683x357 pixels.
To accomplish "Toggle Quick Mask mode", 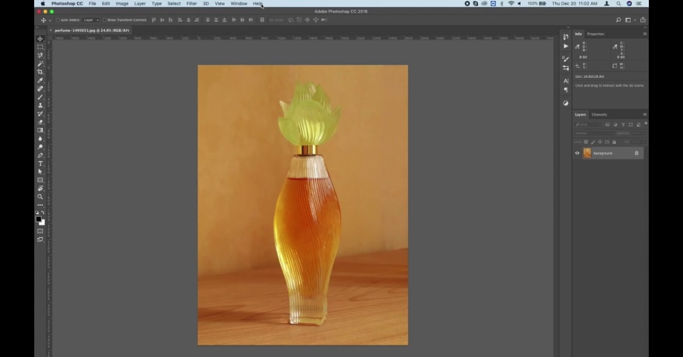I will coord(40,231).
